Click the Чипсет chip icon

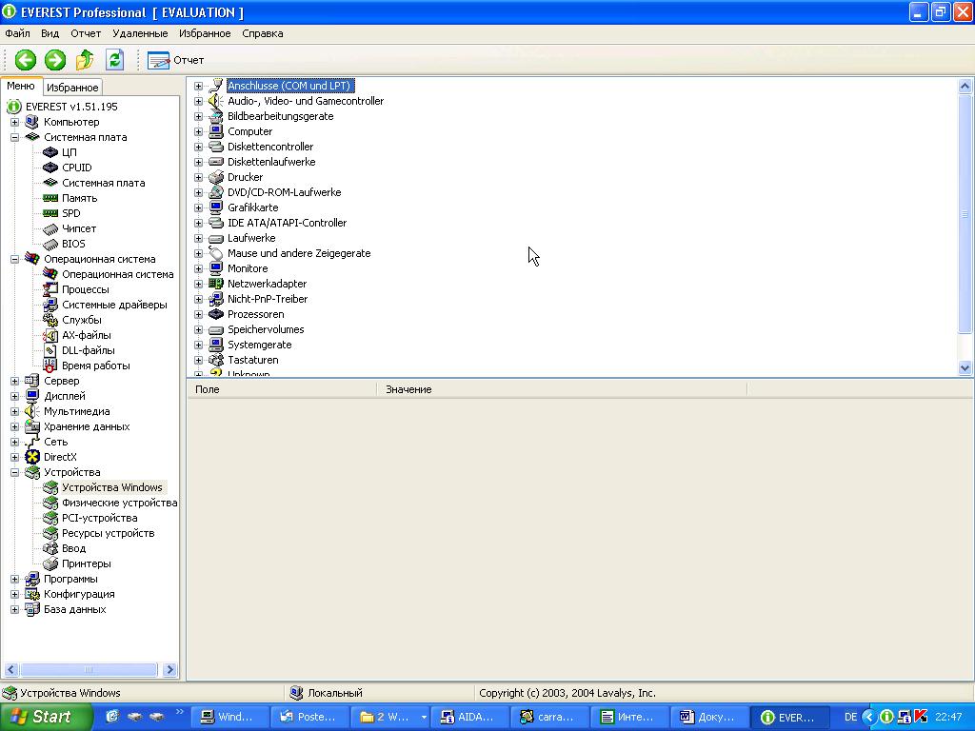point(50,228)
